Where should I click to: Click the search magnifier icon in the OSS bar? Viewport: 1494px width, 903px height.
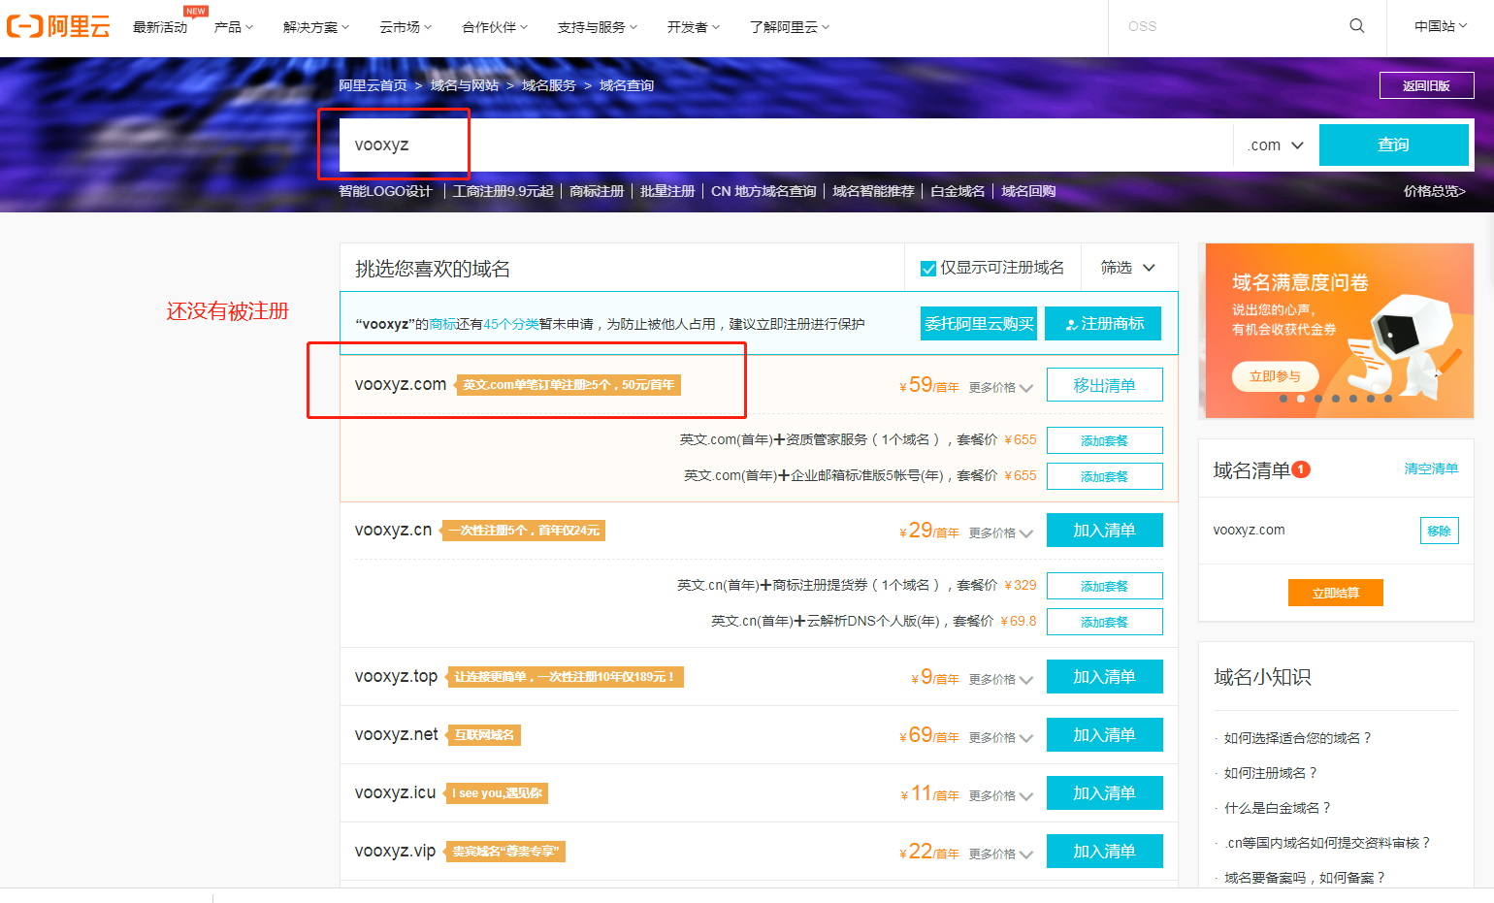pos(1356,26)
